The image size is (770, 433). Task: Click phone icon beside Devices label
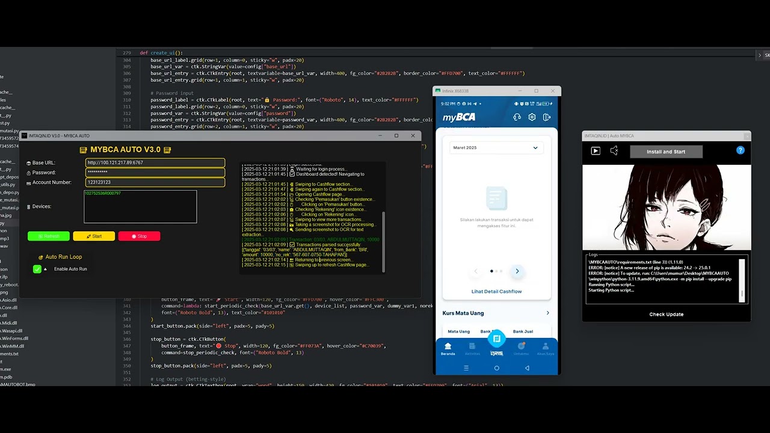tap(29, 207)
